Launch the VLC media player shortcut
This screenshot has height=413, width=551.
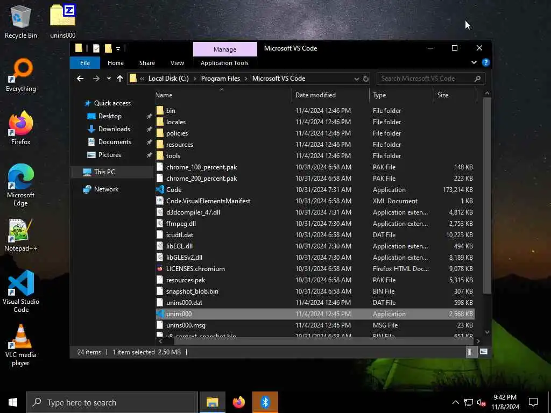pyautogui.click(x=21, y=345)
